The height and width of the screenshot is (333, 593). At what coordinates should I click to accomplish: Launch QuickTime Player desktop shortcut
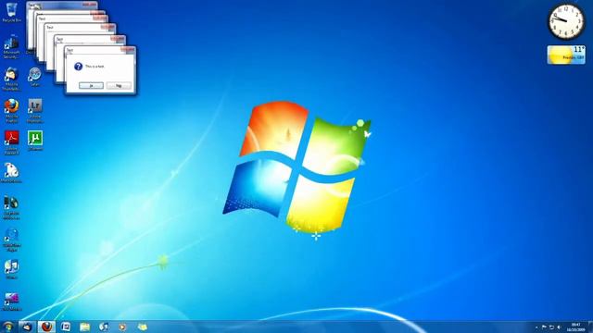11,240
